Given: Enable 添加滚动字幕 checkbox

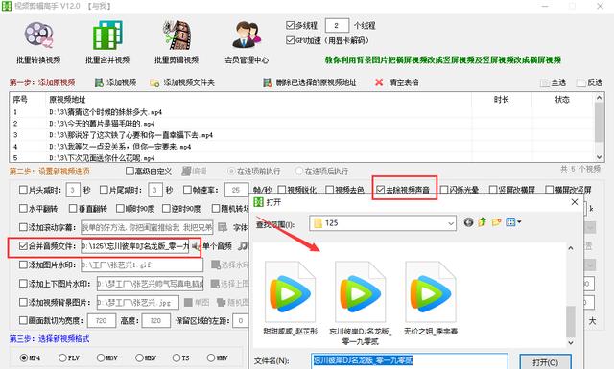Looking at the screenshot, I should pos(23,227).
